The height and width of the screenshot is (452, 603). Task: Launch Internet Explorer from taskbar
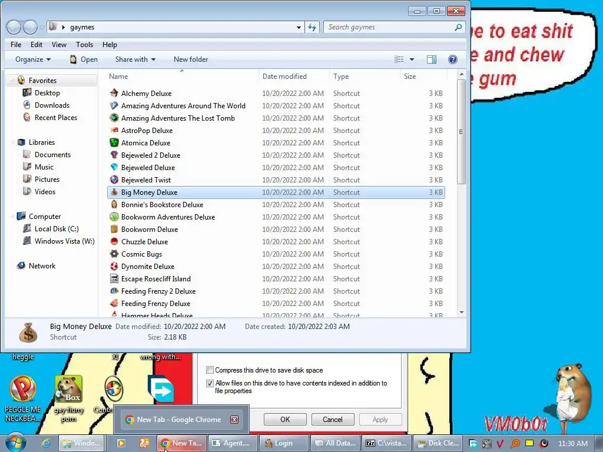46,443
